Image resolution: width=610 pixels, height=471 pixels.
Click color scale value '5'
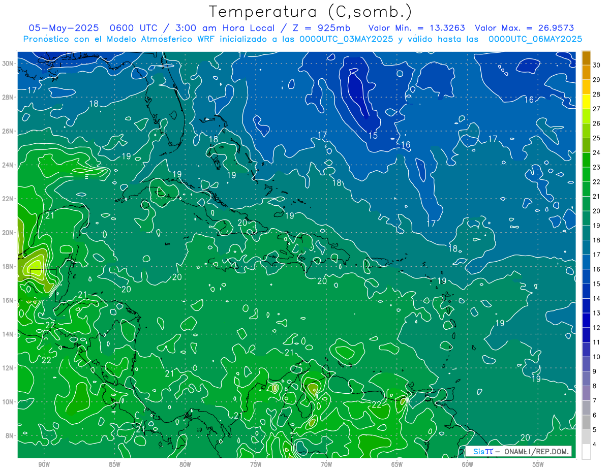[595, 430]
